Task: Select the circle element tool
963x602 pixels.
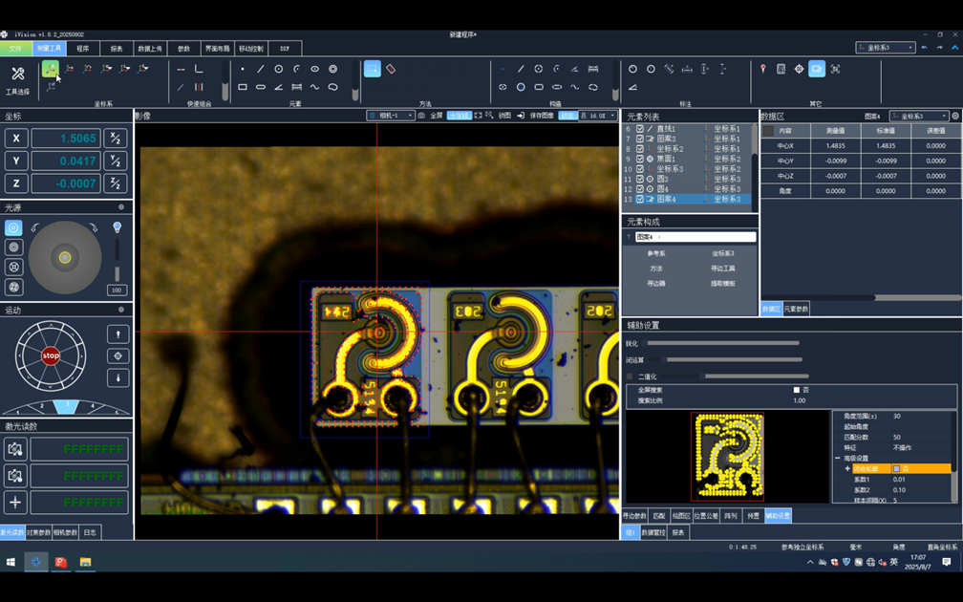Action: pyautogui.click(x=278, y=69)
